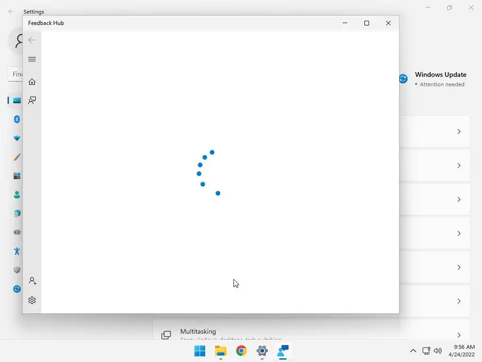Click the Settings user profile picture

coord(16,41)
